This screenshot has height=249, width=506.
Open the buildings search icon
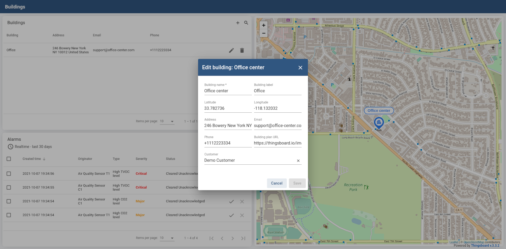[x=246, y=23]
